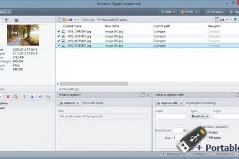Click file name IMG_64718486.jpg
239x159 pixels.
(x=79, y=41)
